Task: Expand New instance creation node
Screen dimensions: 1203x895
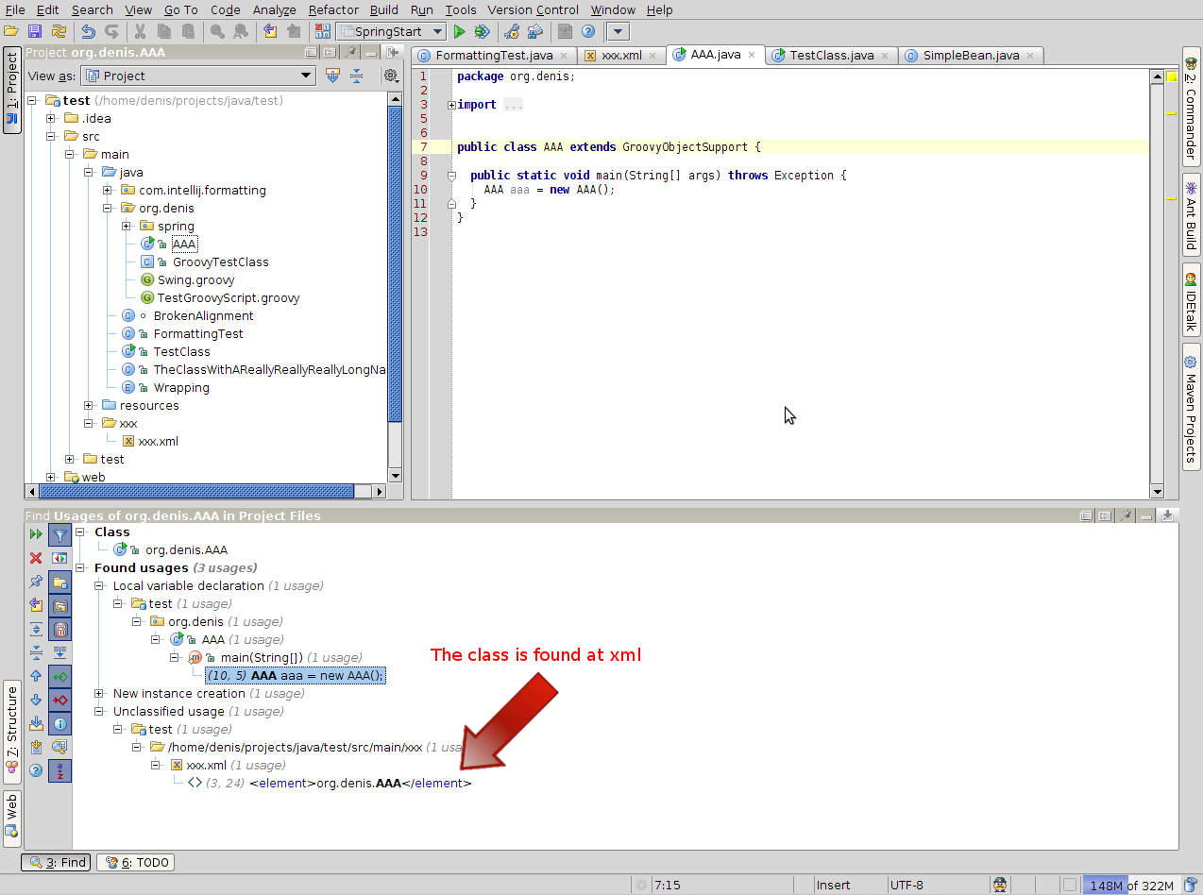Action: point(100,693)
